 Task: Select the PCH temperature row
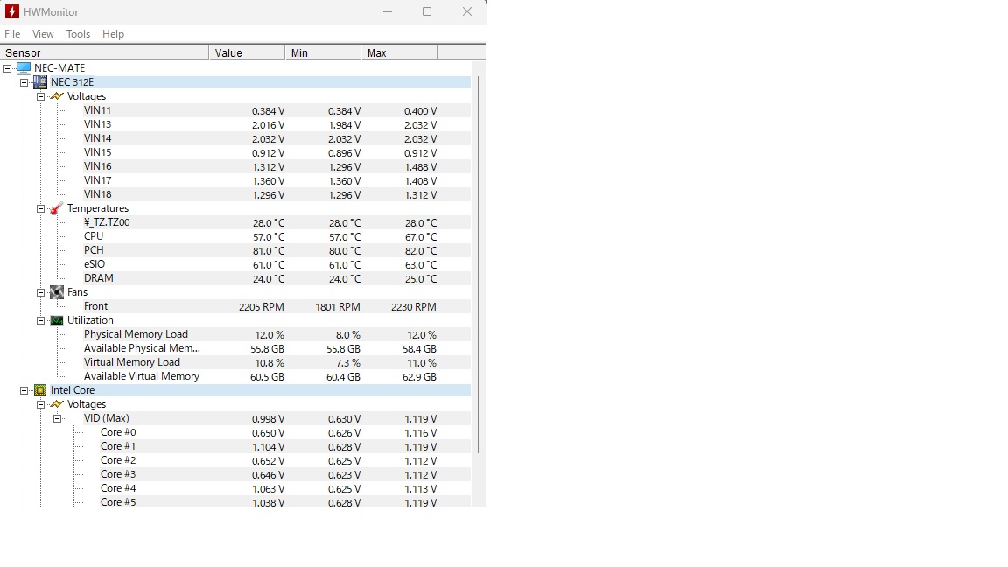(94, 250)
